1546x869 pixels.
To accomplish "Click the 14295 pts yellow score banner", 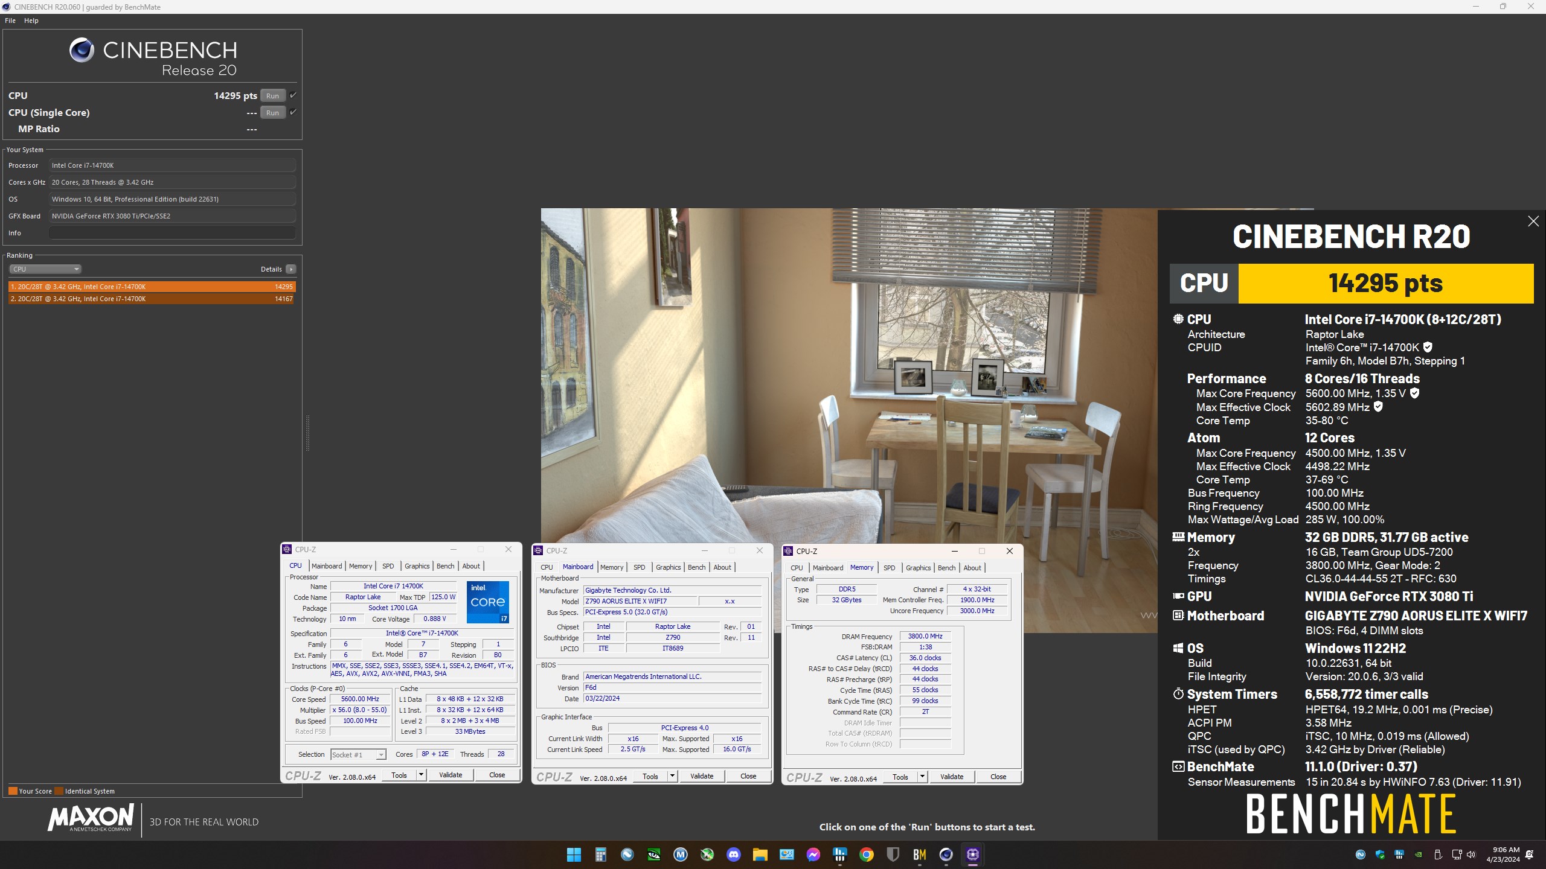I will click(1385, 283).
